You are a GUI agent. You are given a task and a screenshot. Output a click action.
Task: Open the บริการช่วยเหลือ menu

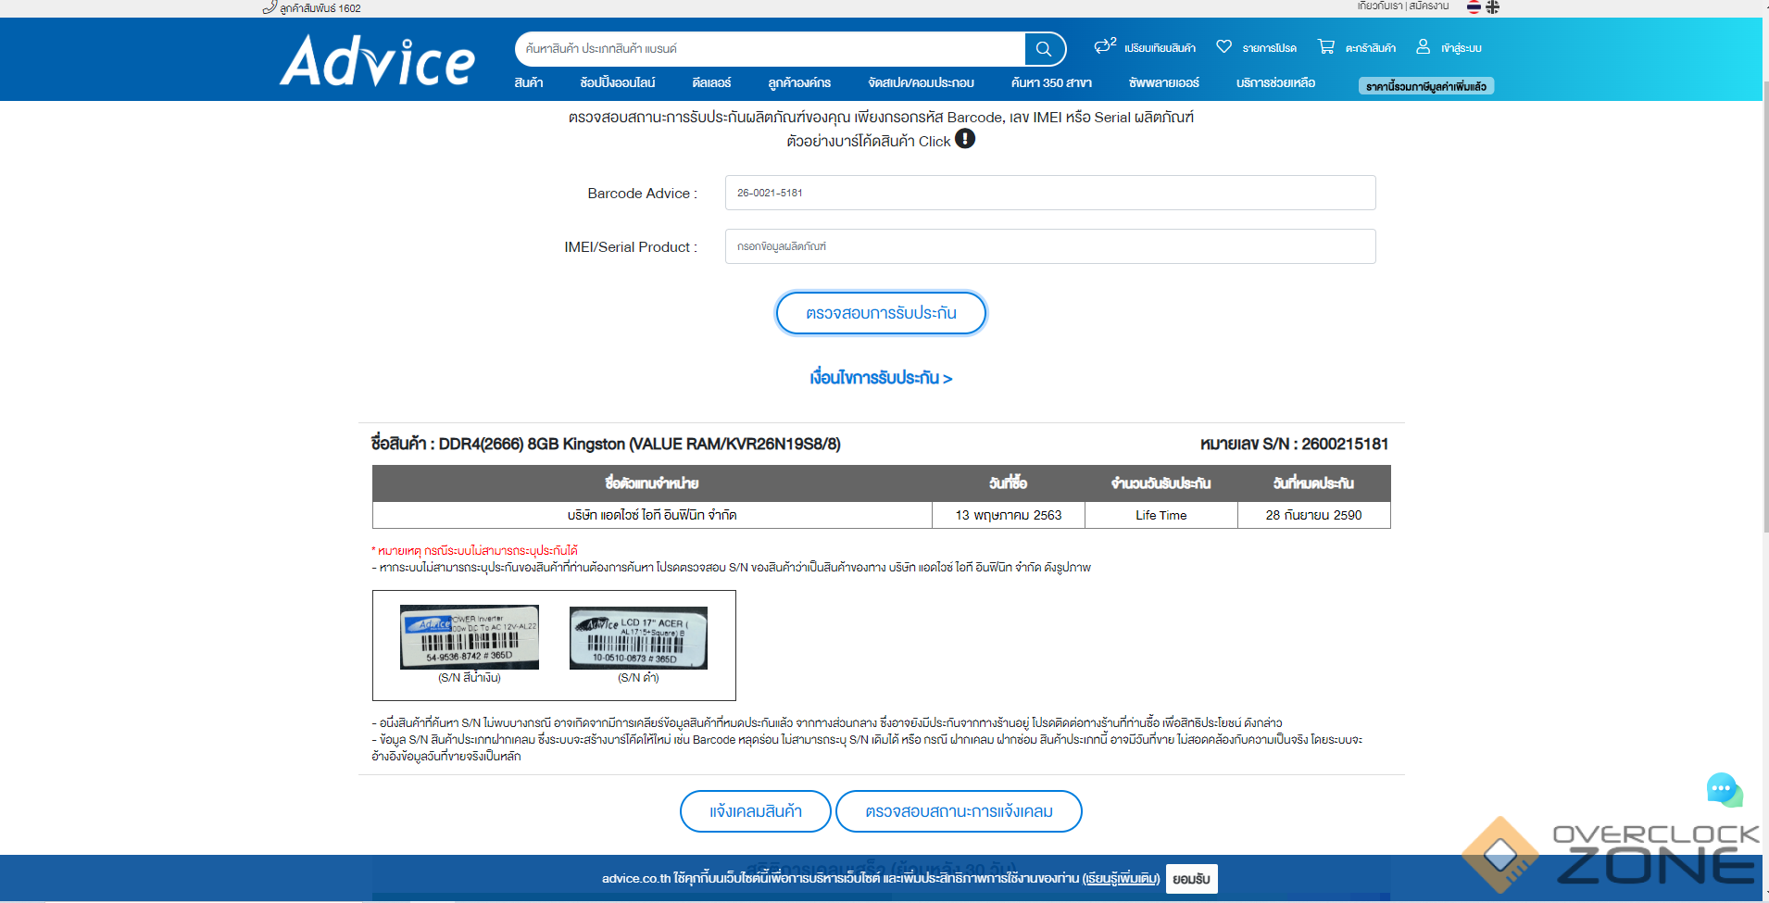point(1275,82)
